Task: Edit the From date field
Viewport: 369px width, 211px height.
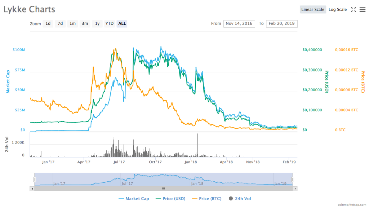Action: [x=239, y=23]
